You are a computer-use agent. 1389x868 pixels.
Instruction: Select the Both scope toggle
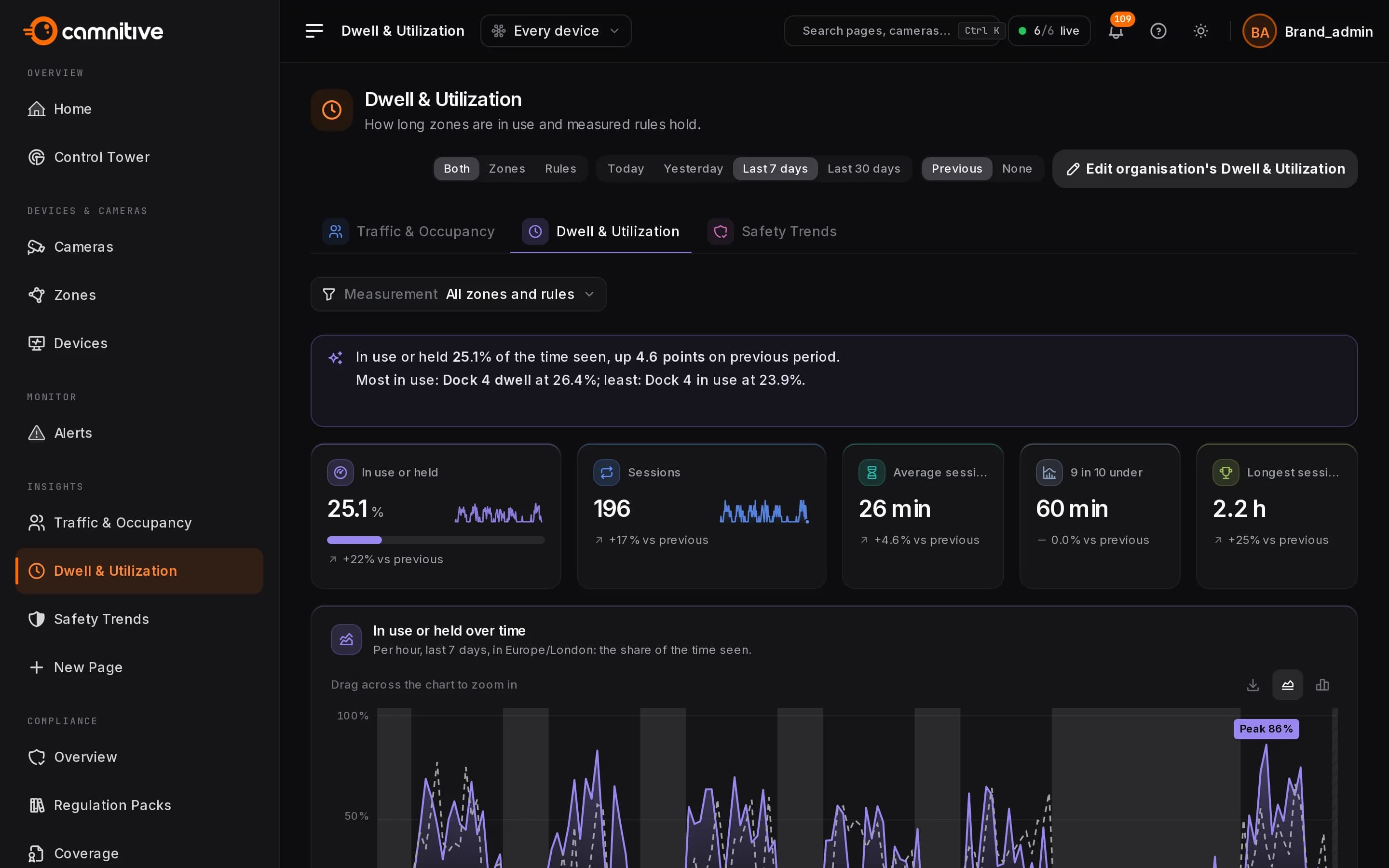(456, 169)
